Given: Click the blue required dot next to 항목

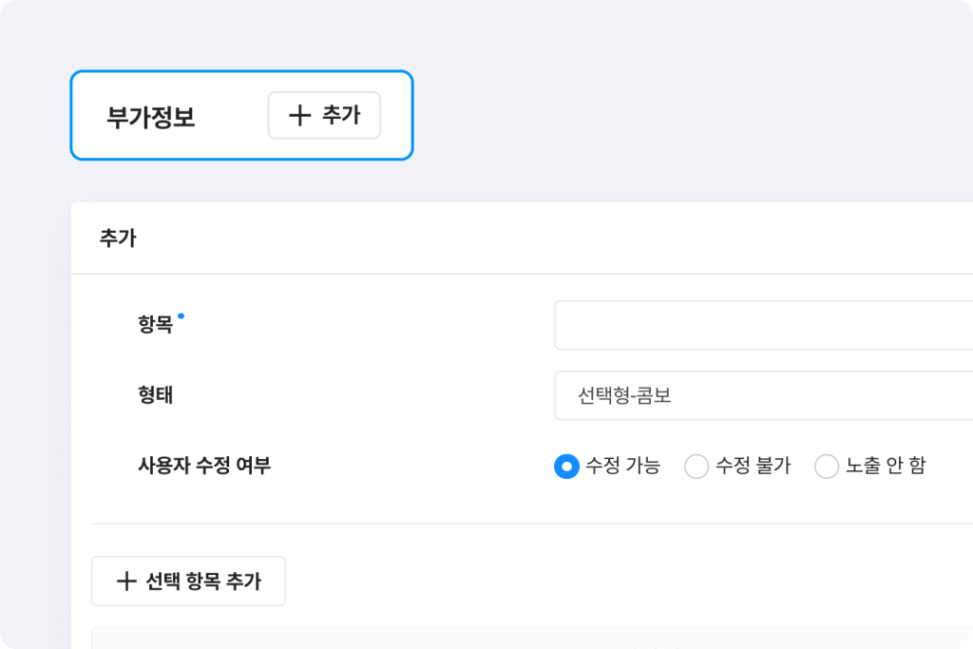Looking at the screenshot, I should pyautogui.click(x=181, y=315).
